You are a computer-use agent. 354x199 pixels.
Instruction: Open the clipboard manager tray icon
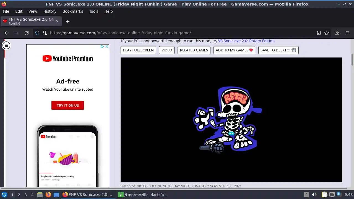325,195
